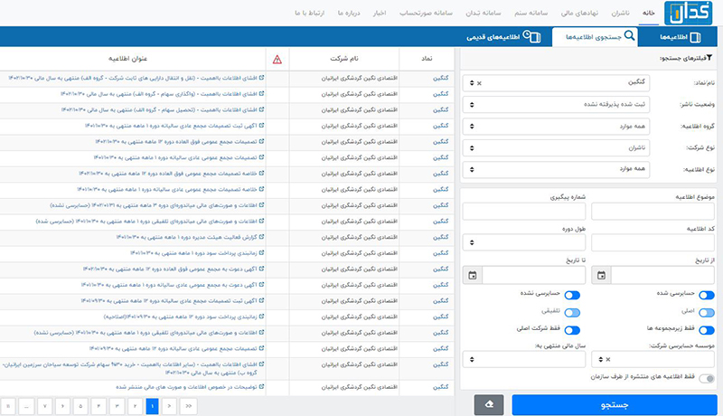Toggle the تلفیقی switch
723x416 pixels.
pos(573,312)
